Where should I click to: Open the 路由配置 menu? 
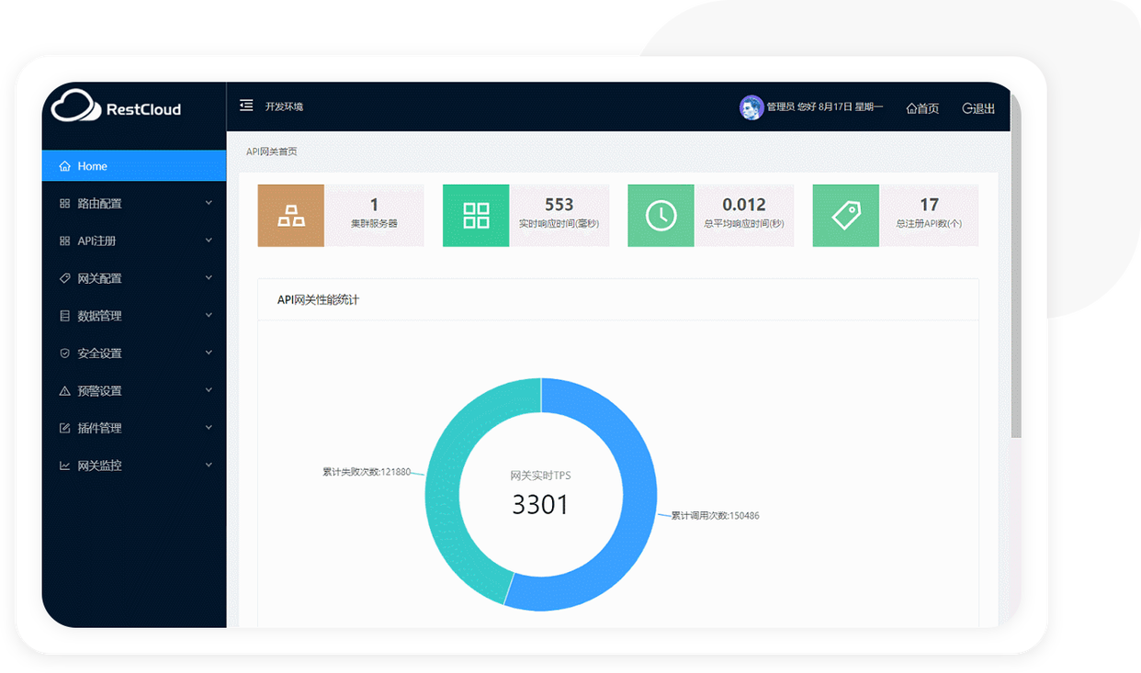[134, 204]
